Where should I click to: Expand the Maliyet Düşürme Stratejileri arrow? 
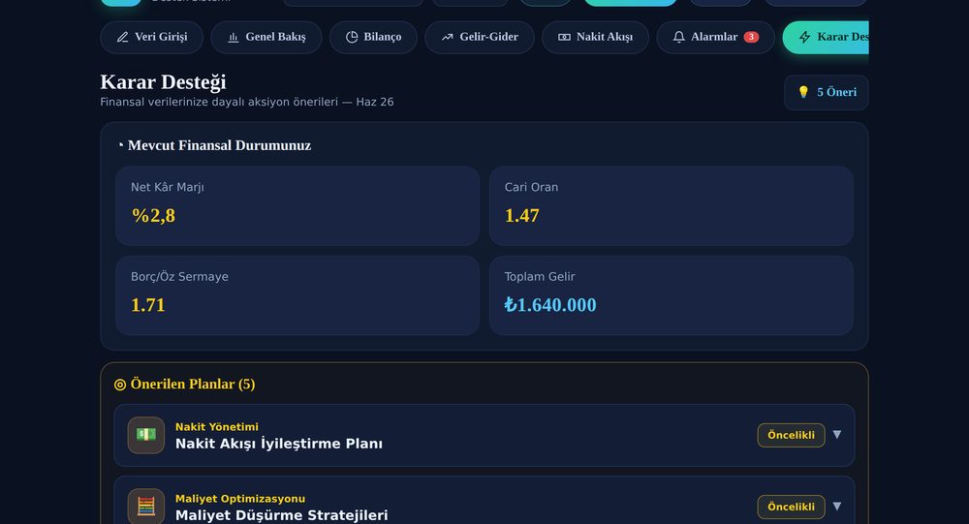pyautogui.click(x=837, y=506)
